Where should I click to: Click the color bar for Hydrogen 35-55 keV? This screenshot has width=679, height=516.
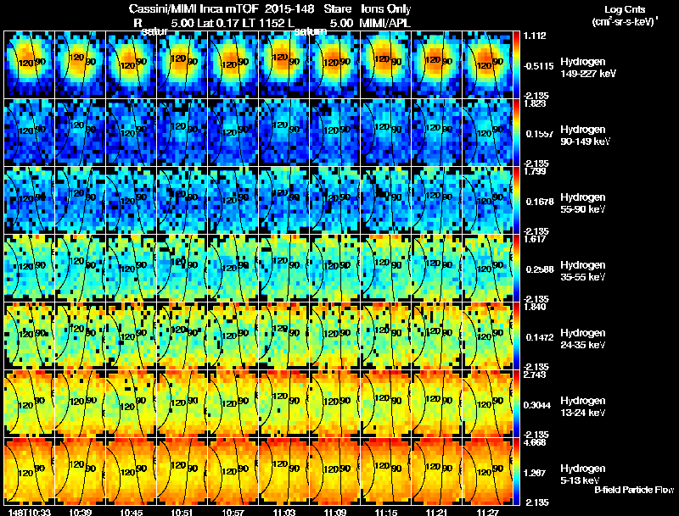point(516,268)
